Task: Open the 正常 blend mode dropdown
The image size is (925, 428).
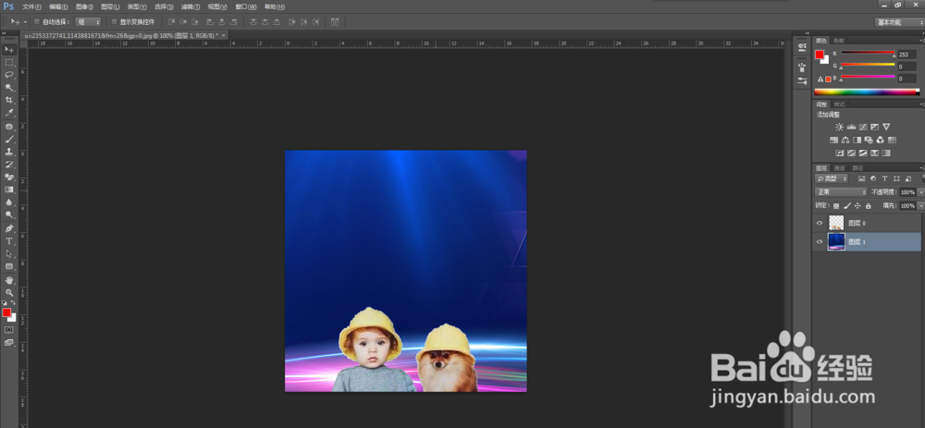Action: click(841, 192)
